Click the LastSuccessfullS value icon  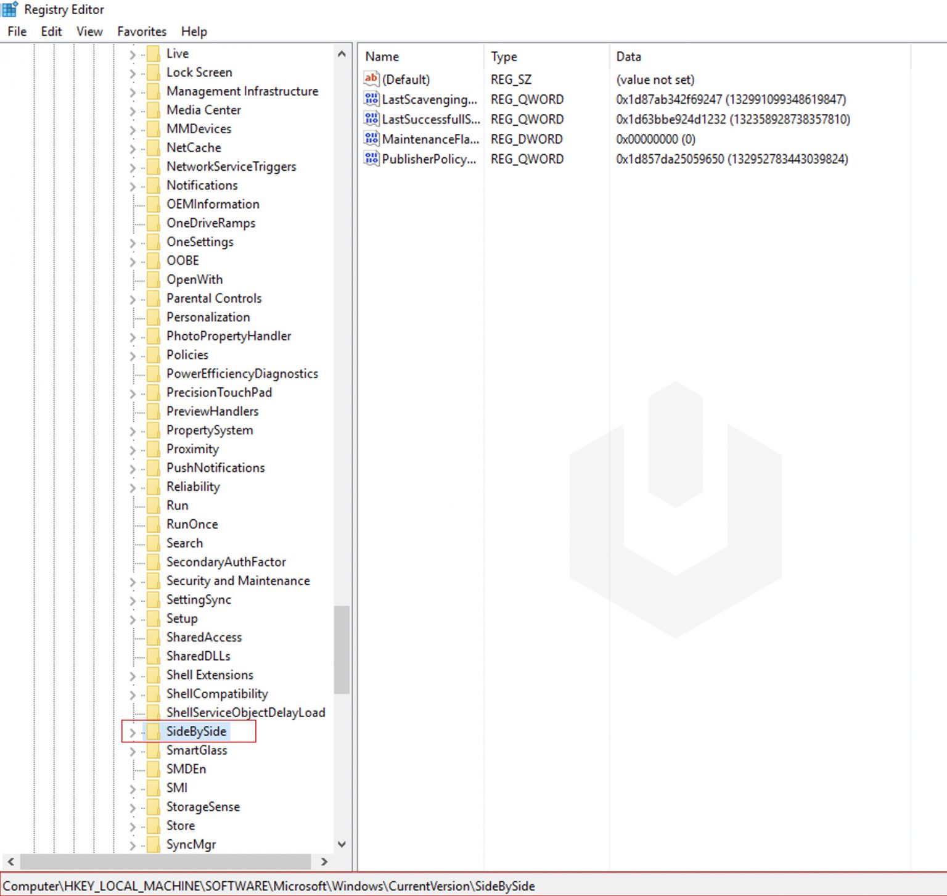(371, 119)
